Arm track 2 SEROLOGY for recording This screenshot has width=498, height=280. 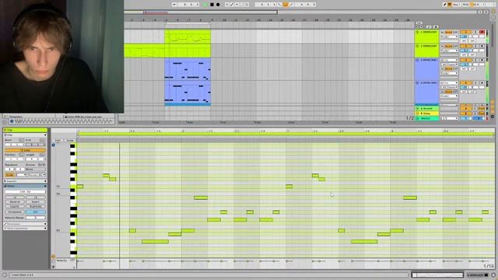(482, 47)
